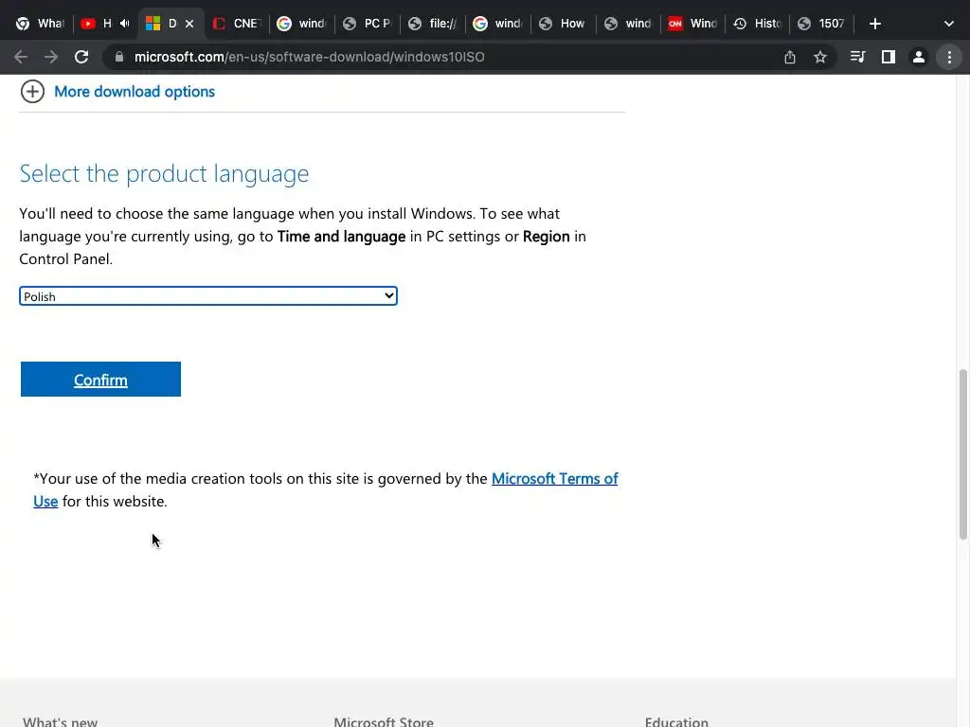
Task: Open the profile avatar menu
Action: click(x=919, y=57)
